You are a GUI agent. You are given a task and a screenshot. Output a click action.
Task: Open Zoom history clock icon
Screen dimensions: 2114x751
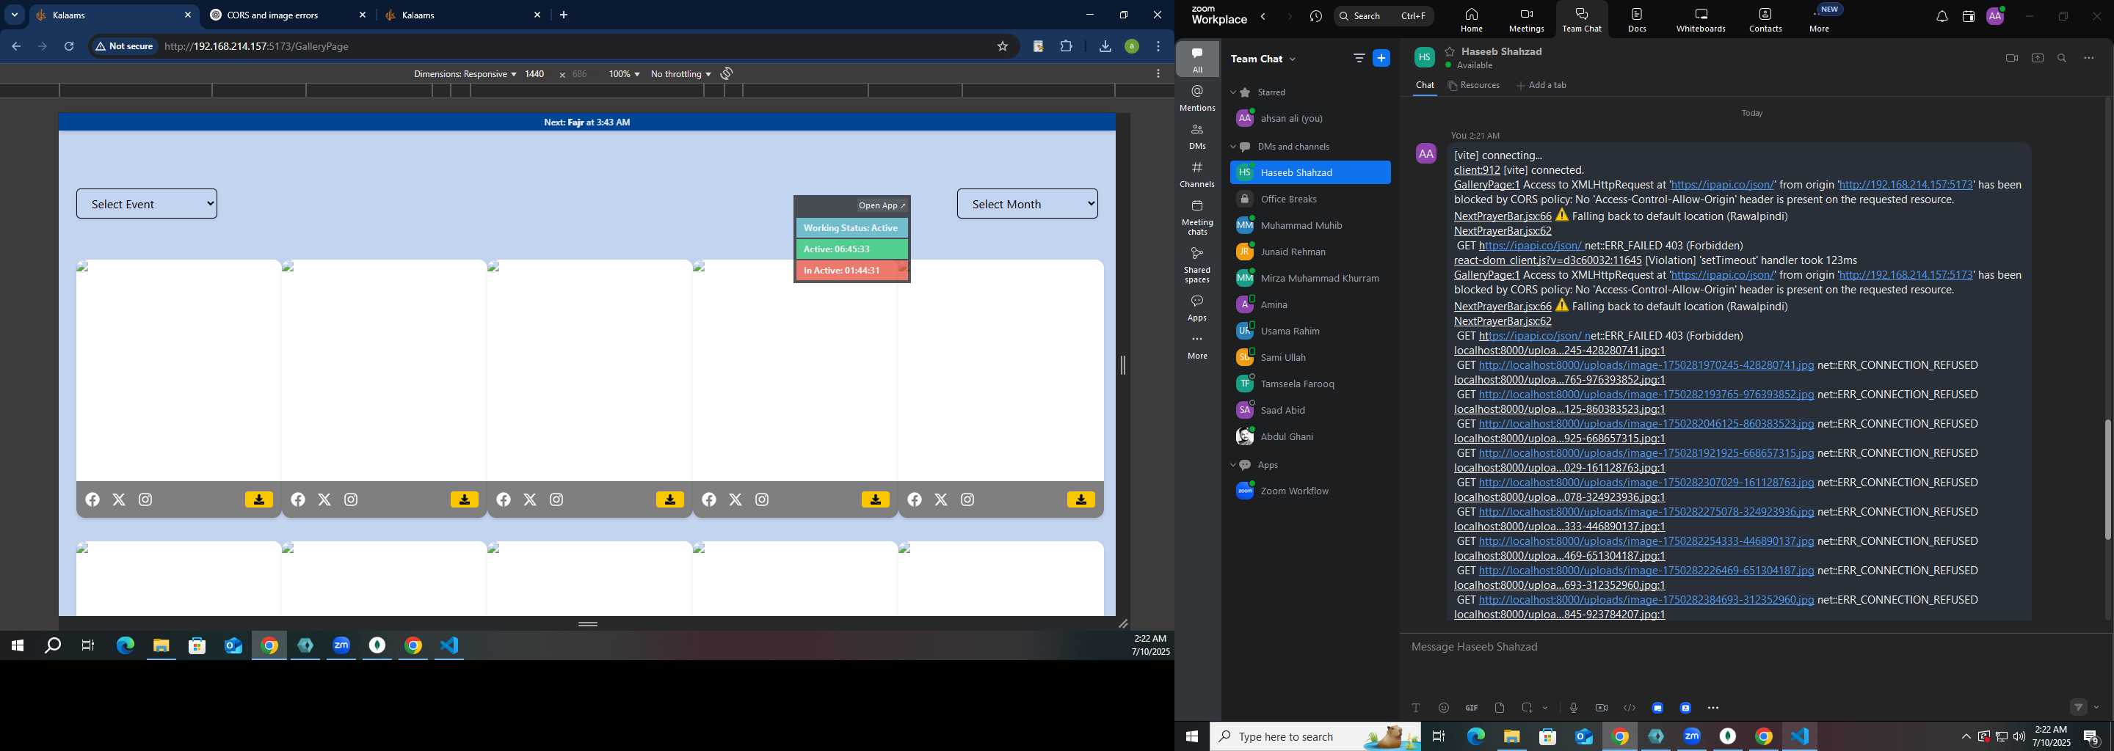click(x=1316, y=16)
